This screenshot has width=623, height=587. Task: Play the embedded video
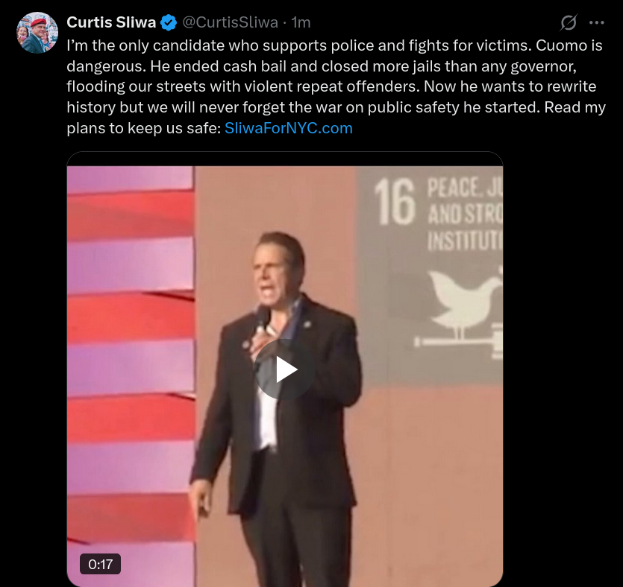[285, 370]
